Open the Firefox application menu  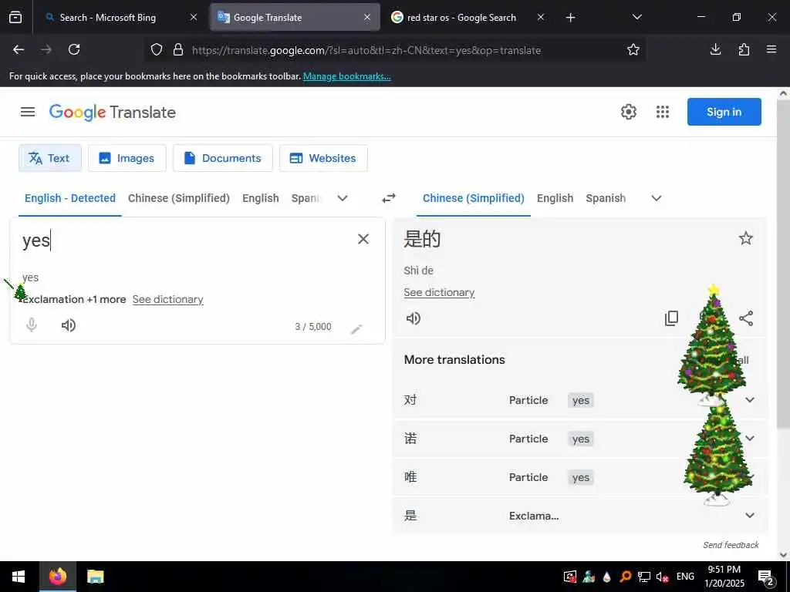point(771,49)
